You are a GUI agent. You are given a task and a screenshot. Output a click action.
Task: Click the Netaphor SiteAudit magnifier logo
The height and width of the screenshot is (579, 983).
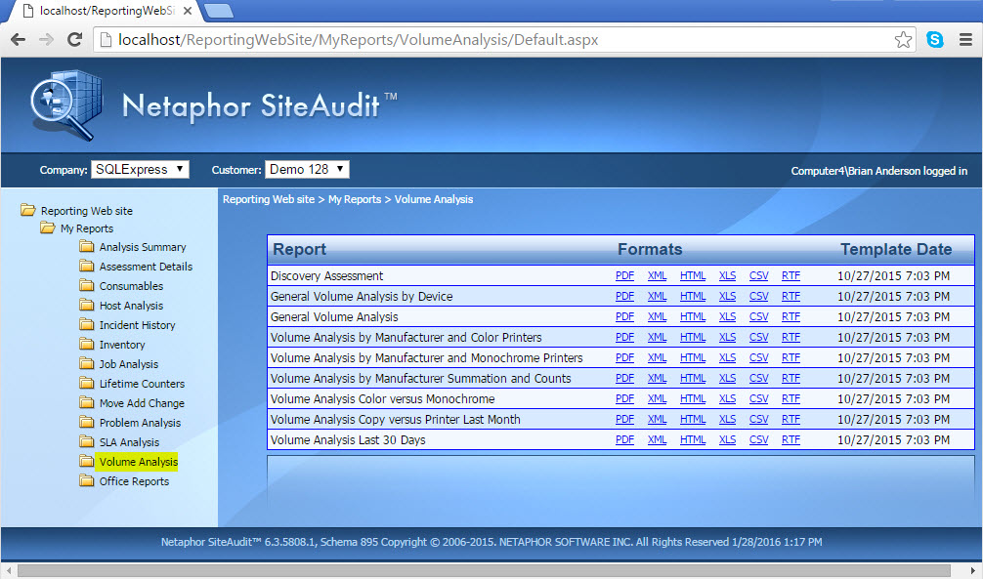click(x=65, y=104)
